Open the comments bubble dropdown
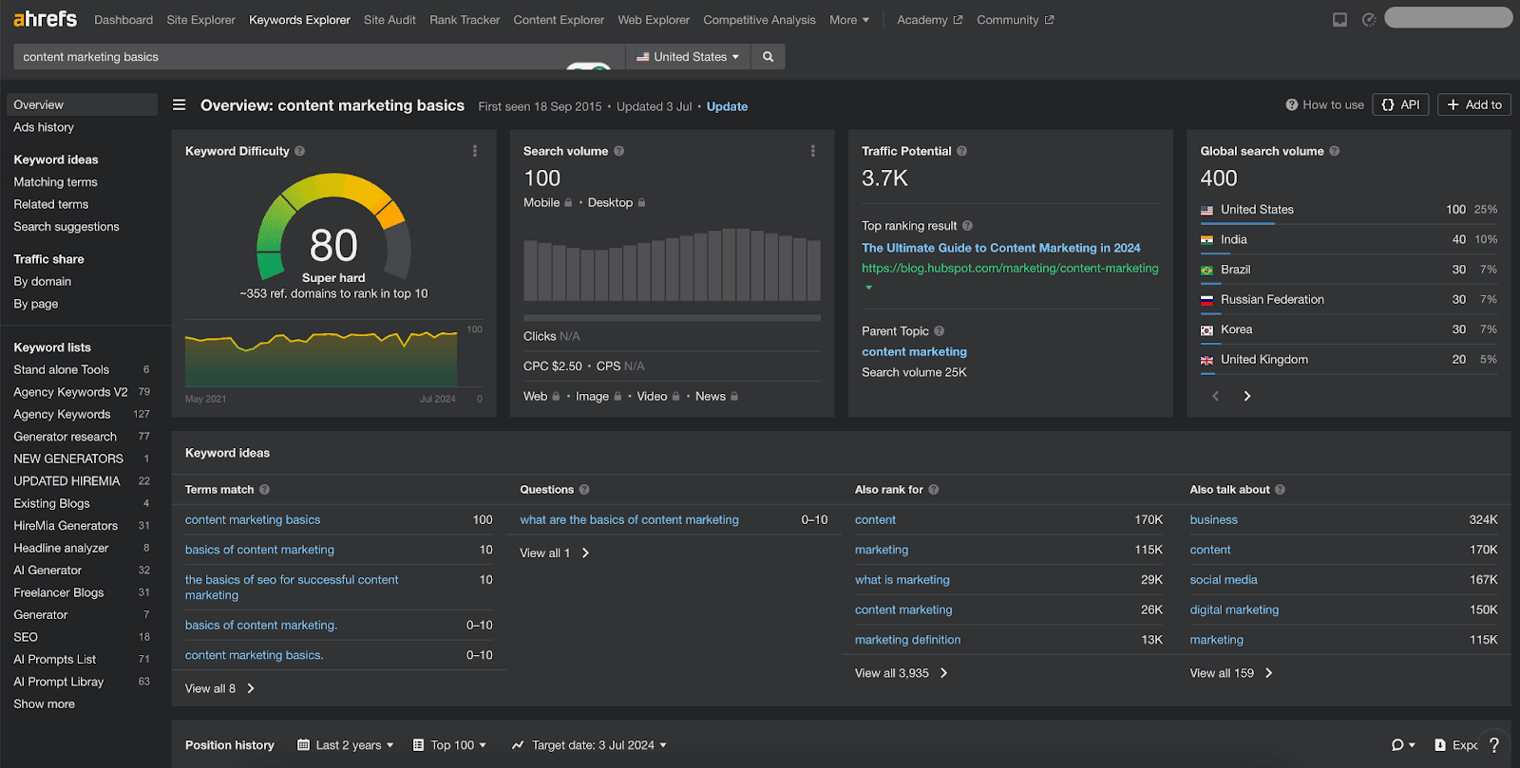The height and width of the screenshot is (768, 1520). coord(1403,745)
